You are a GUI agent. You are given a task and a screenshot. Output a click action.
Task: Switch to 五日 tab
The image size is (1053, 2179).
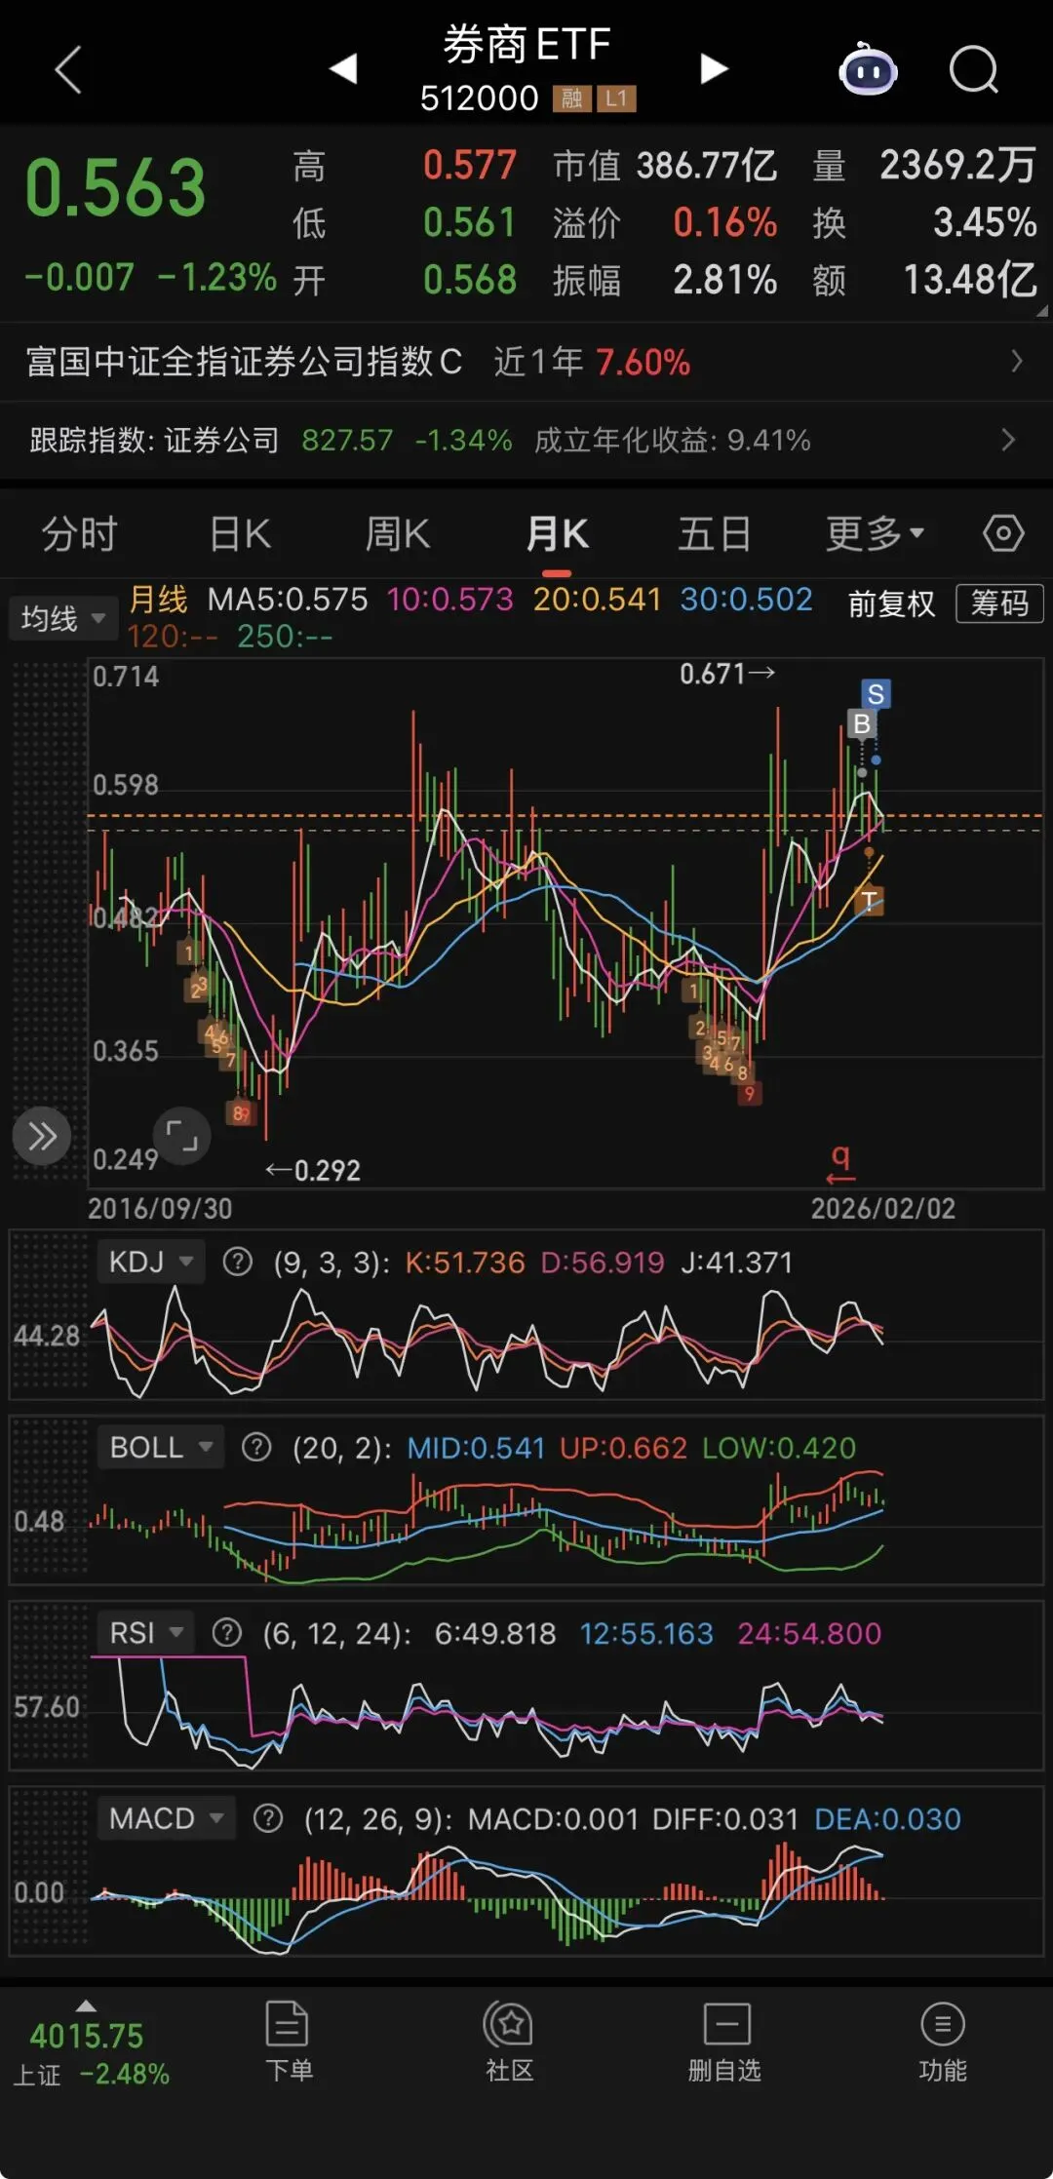click(x=715, y=533)
